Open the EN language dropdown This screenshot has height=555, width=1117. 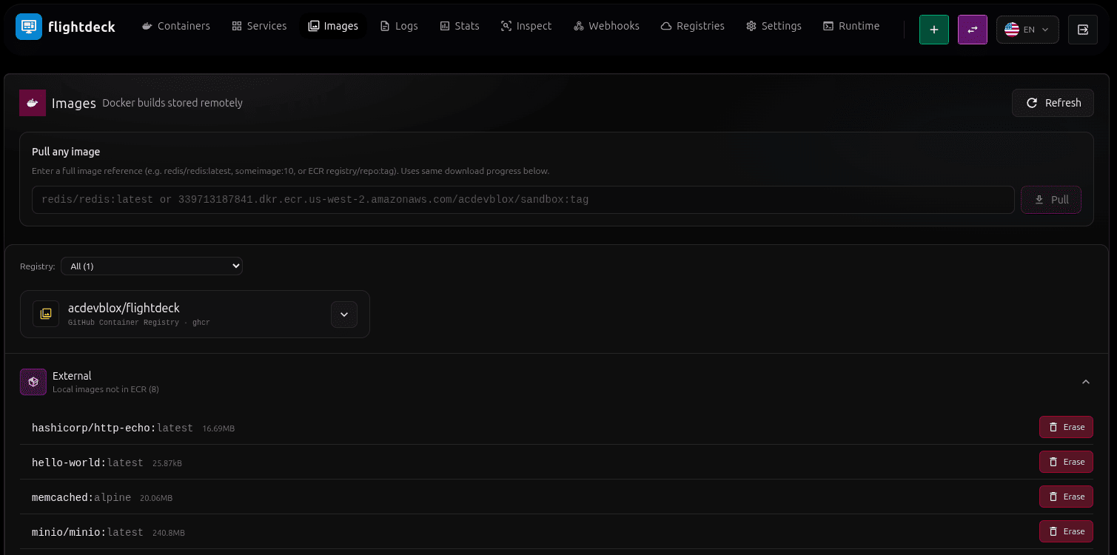click(1027, 30)
